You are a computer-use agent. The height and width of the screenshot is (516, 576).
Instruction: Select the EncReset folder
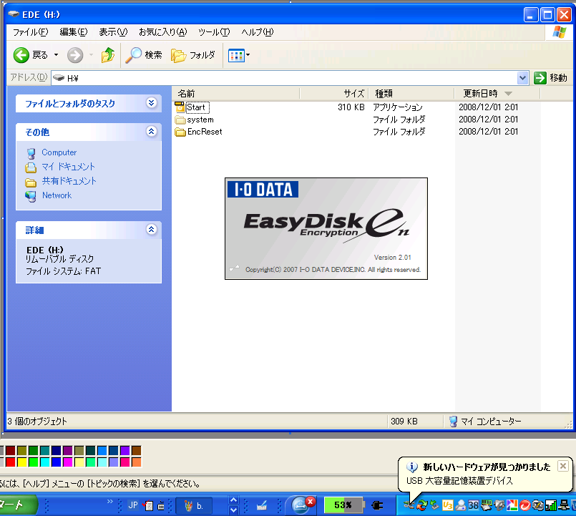click(x=204, y=132)
